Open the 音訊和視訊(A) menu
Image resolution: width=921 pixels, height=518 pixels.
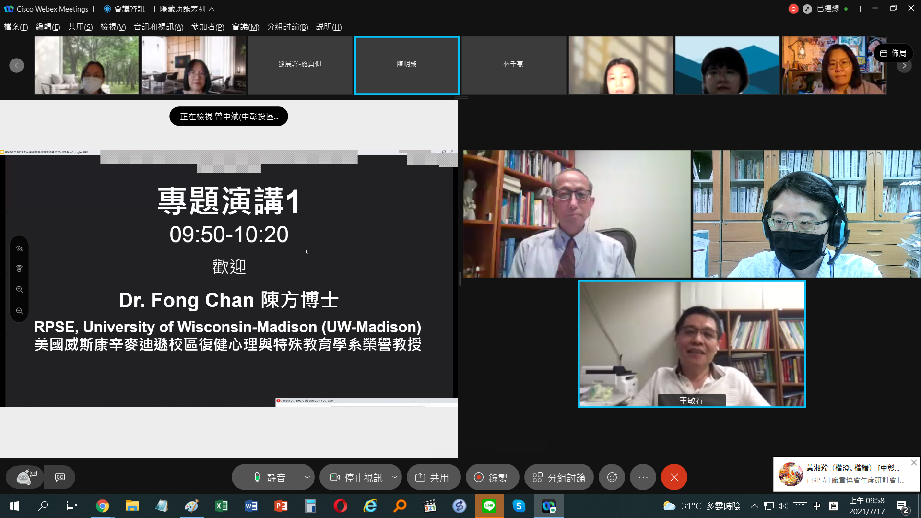tap(158, 27)
